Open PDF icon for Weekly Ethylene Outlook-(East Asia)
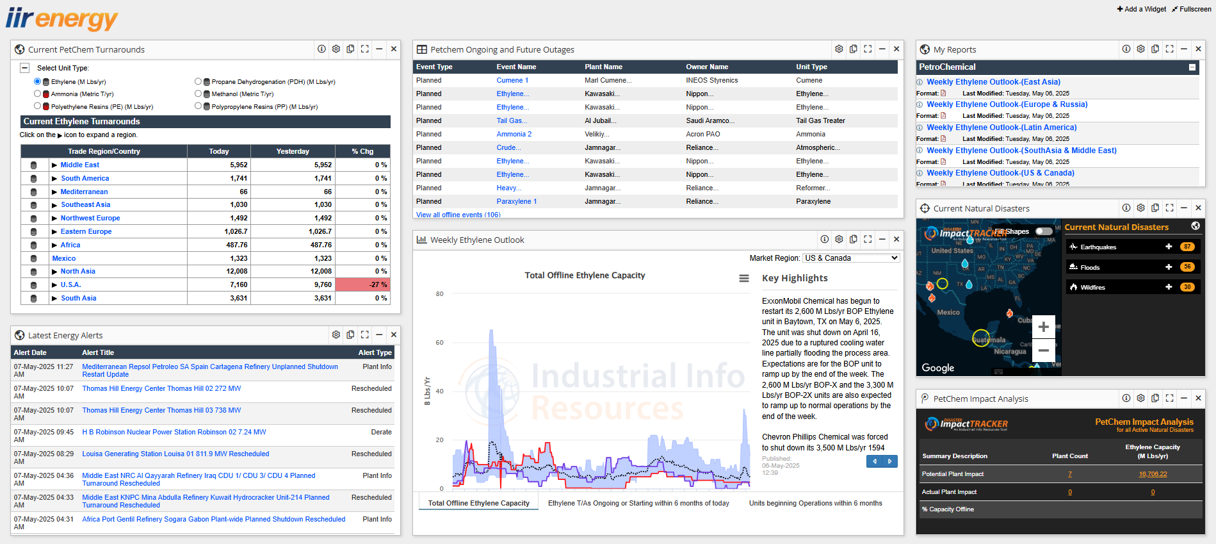Screen dimensions: 1216x544 (x=943, y=93)
